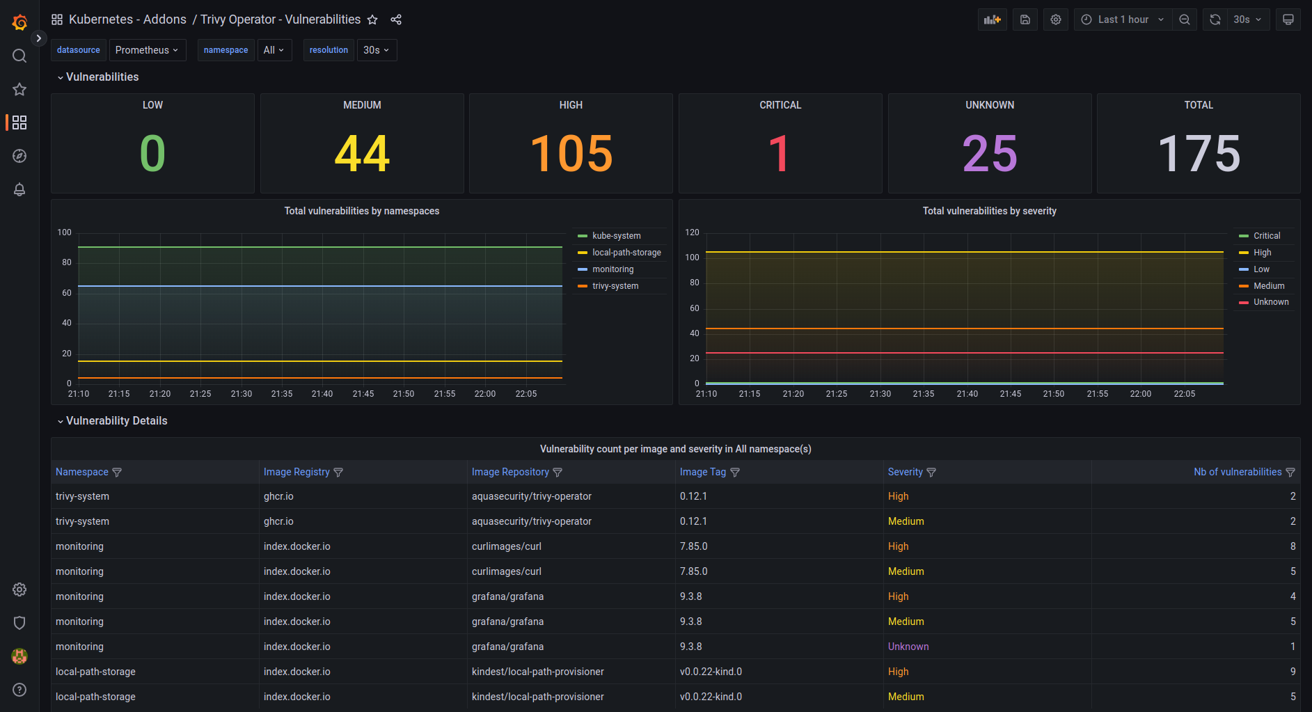The width and height of the screenshot is (1312, 712).
Task: Hide the kube-system series in the legend
Action: coord(616,235)
